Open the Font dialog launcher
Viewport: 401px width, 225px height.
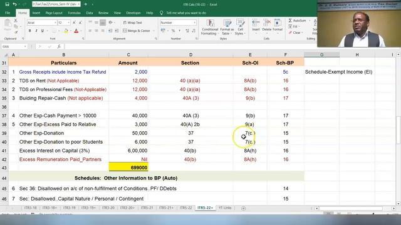point(83,39)
